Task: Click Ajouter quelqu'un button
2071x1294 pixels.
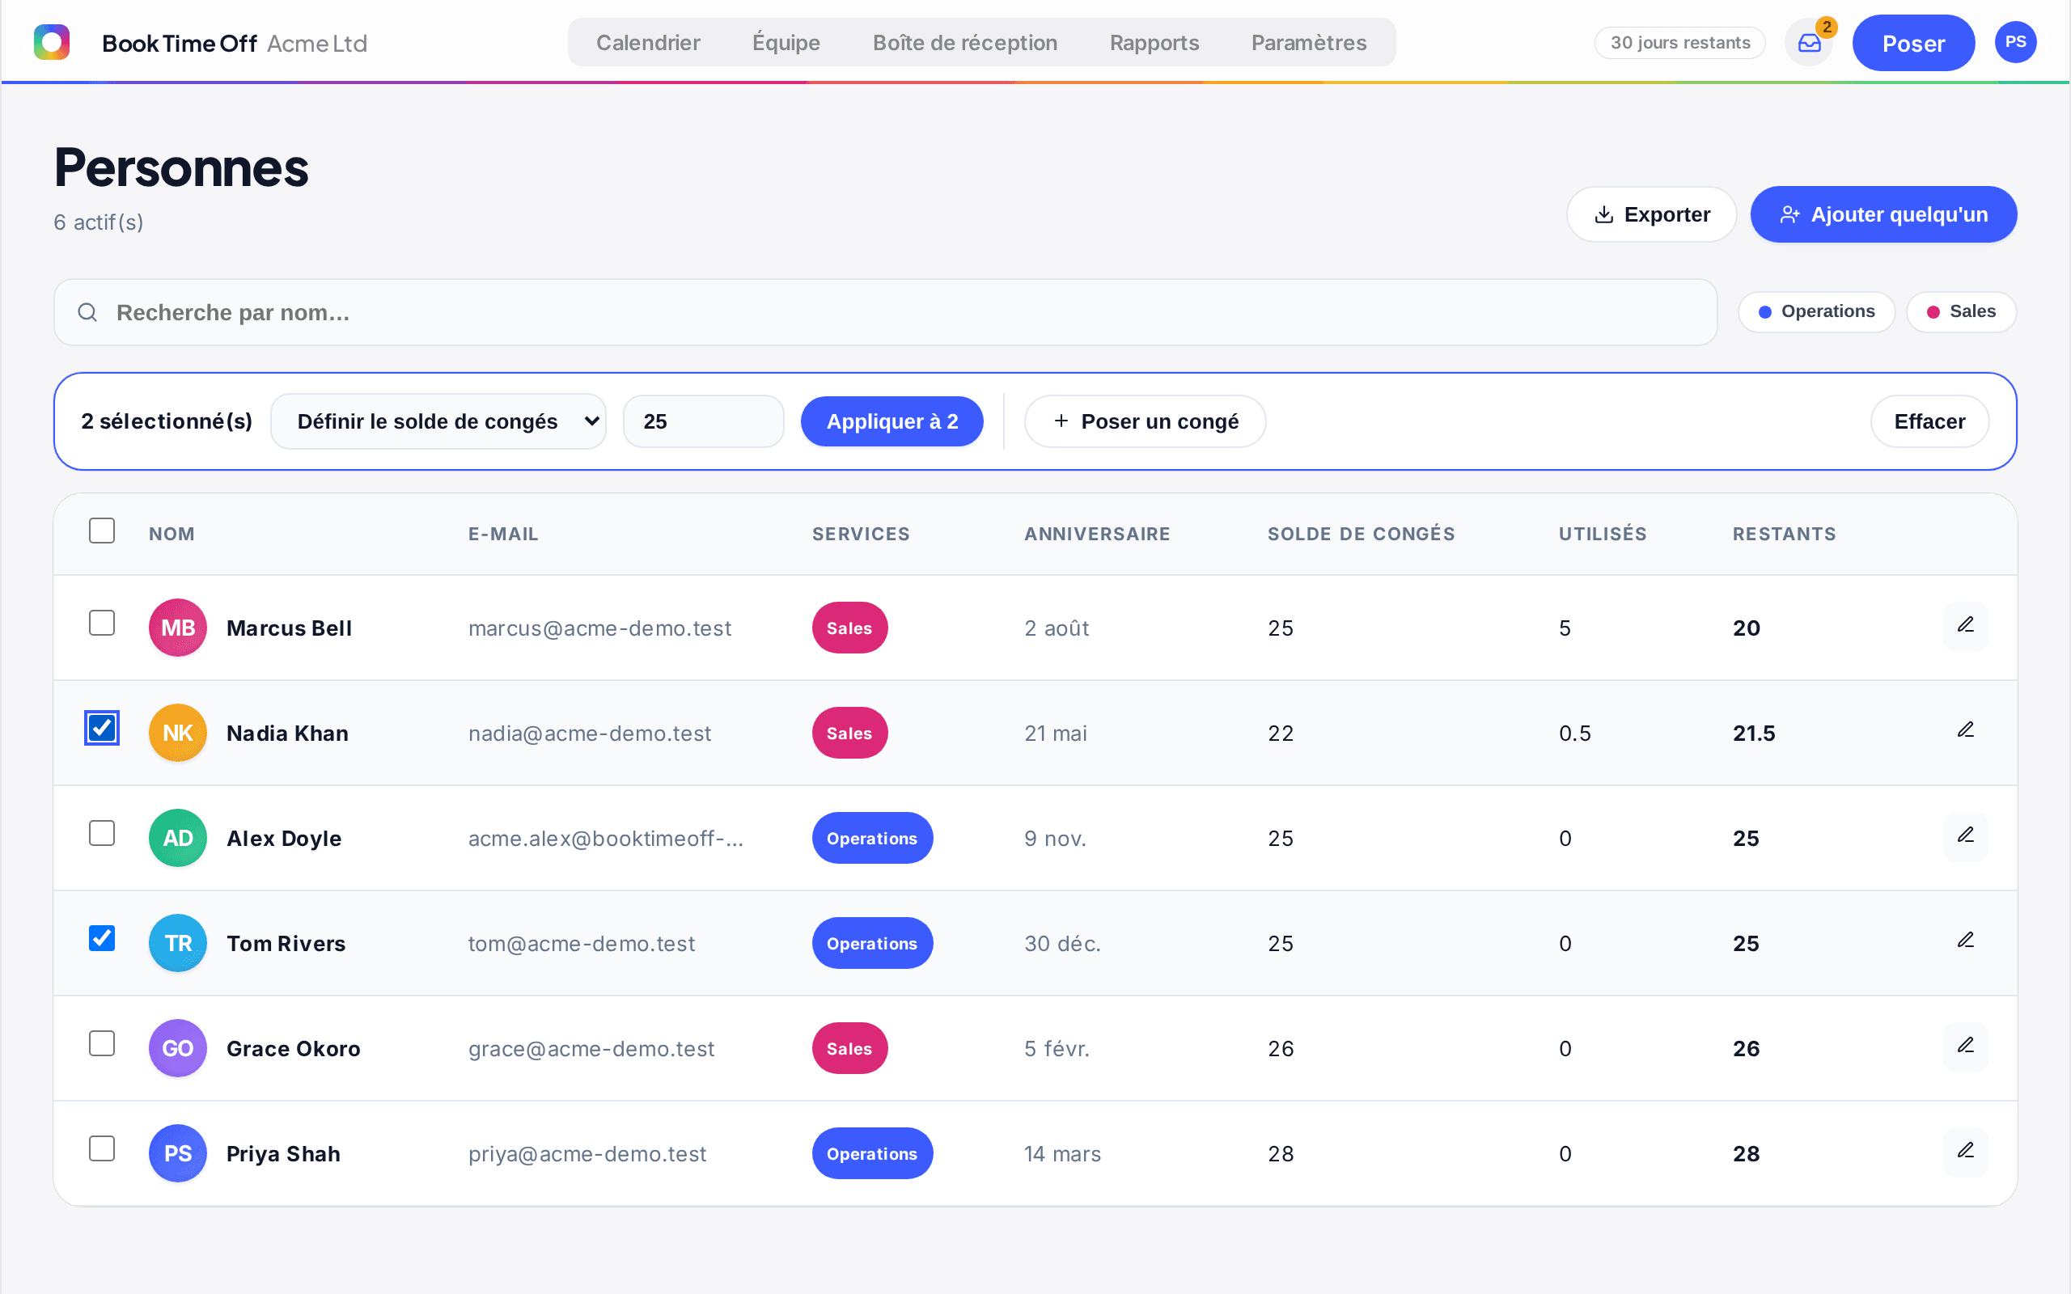Action: click(1883, 214)
